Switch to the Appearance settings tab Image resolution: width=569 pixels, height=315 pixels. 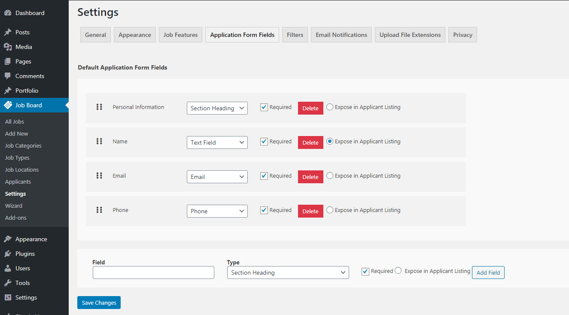tap(135, 35)
